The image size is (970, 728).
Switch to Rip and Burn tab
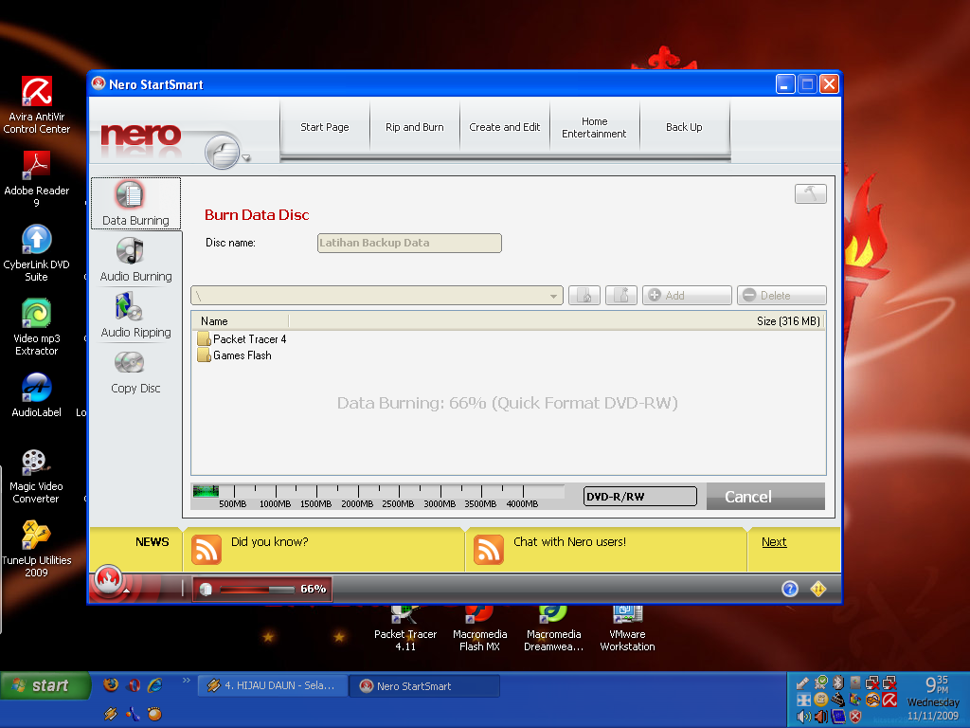(x=415, y=127)
